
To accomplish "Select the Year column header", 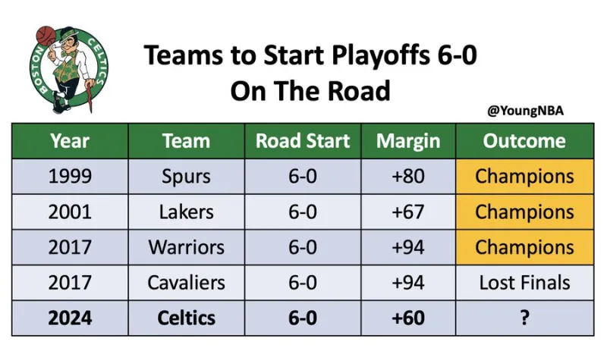I will point(70,141).
